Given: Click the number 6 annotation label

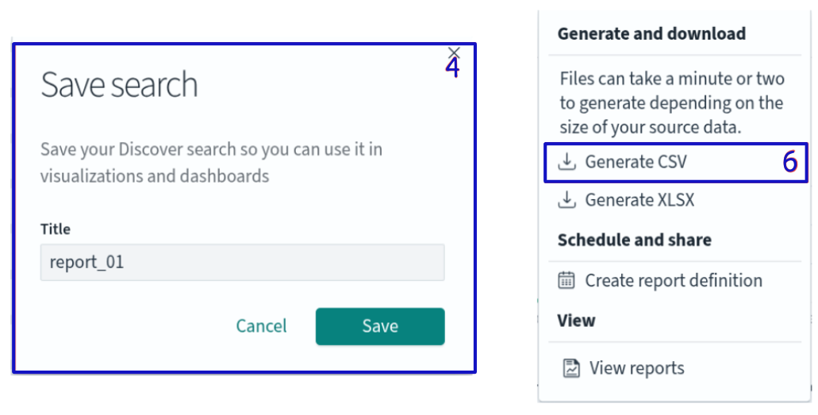Looking at the screenshot, I should [789, 162].
